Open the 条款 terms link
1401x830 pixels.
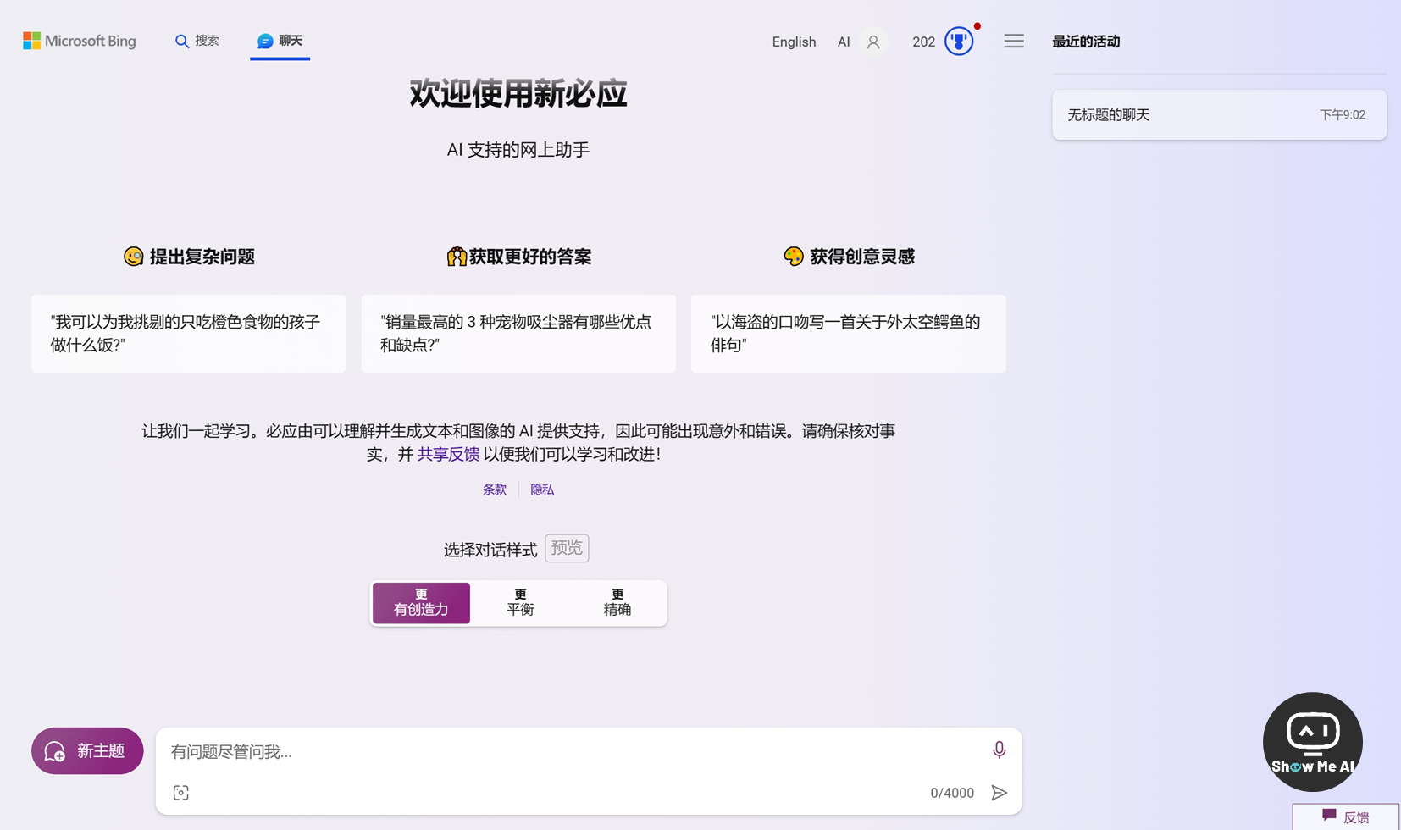point(495,490)
